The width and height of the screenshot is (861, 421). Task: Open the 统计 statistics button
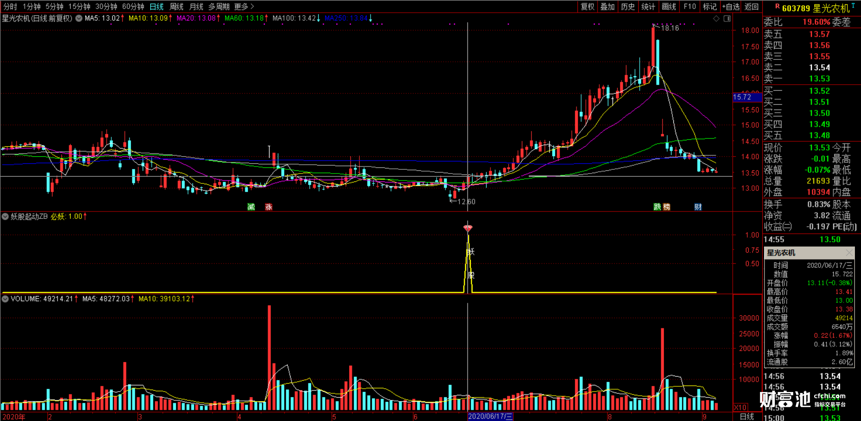(x=648, y=7)
